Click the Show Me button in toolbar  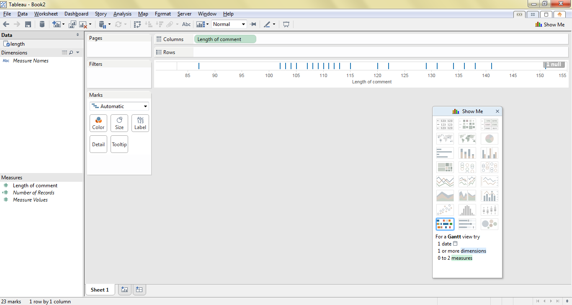click(550, 24)
